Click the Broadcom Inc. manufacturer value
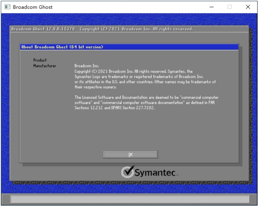Image resolution: width=258 pixels, height=206 pixels. (87, 66)
